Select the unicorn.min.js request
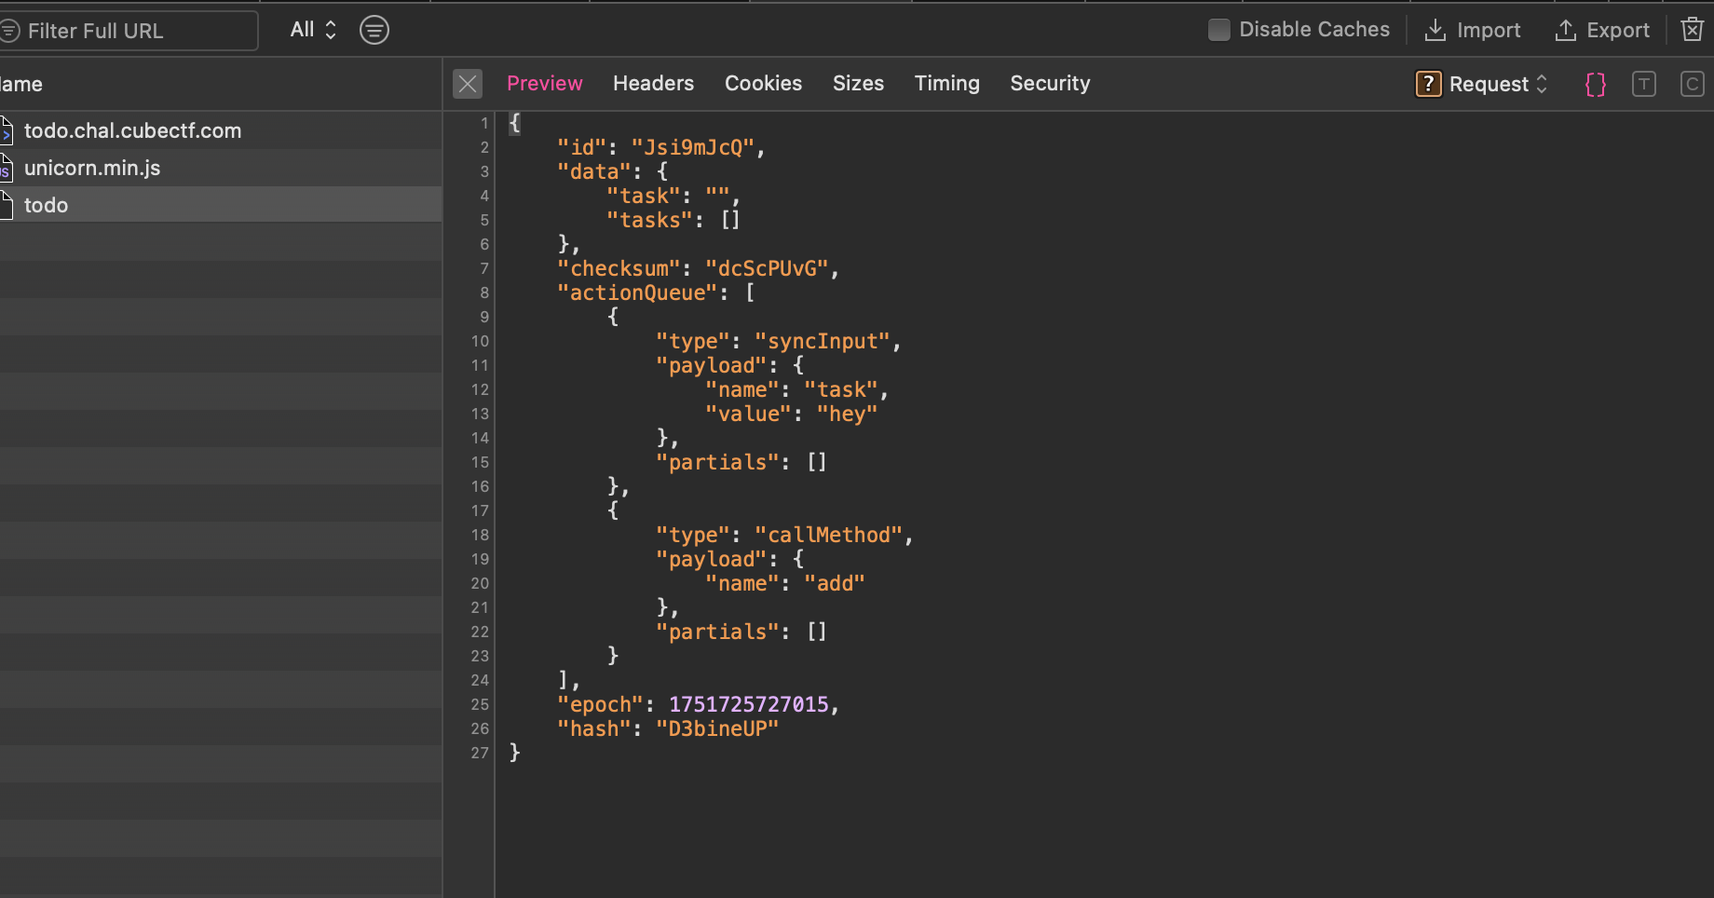The height and width of the screenshot is (898, 1714). tap(221, 168)
